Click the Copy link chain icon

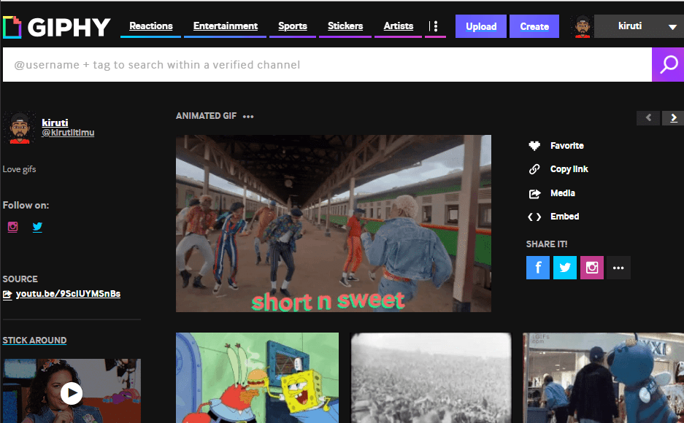(x=534, y=169)
